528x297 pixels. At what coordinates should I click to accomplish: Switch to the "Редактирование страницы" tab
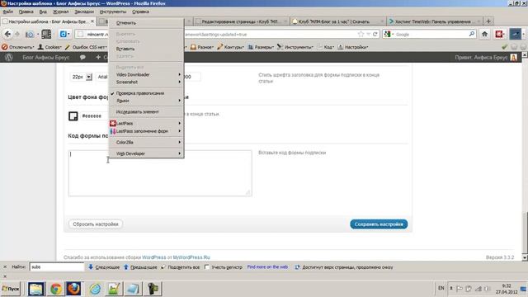[x=241, y=21]
